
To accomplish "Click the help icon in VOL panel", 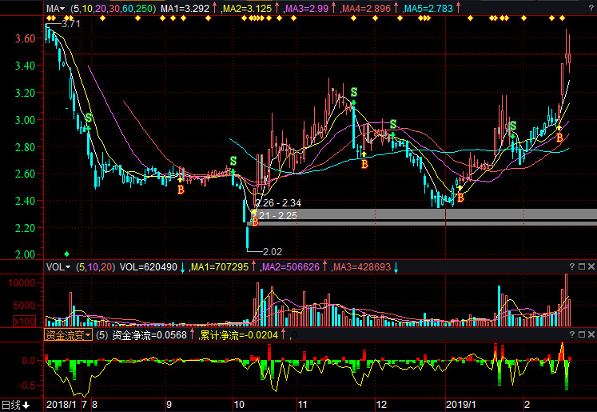I will [x=571, y=266].
